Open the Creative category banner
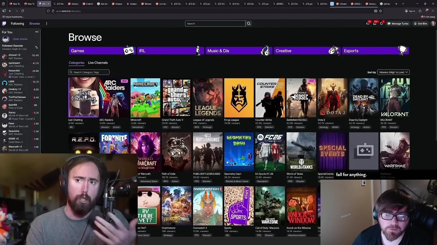 [x=307, y=51]
